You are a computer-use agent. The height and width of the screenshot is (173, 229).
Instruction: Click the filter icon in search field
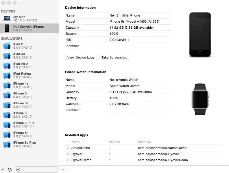18,170
